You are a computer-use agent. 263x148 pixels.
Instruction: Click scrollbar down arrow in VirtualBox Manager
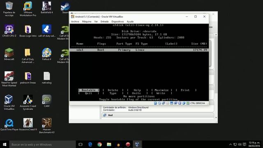coord(216,117)
